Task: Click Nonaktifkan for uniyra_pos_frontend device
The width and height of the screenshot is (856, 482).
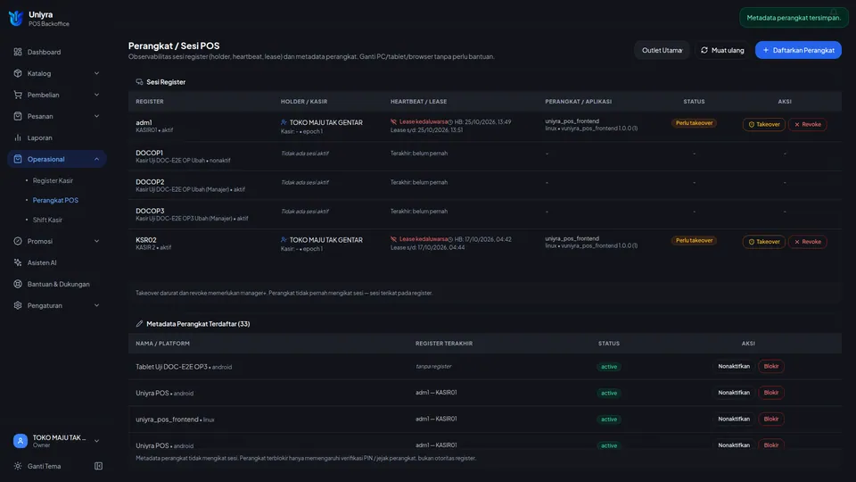Action: pos(734,419)
